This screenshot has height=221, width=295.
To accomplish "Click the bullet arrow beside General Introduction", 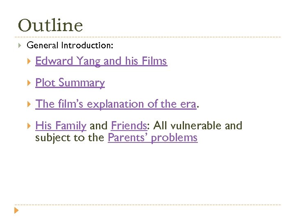I will tap(19, 45).
